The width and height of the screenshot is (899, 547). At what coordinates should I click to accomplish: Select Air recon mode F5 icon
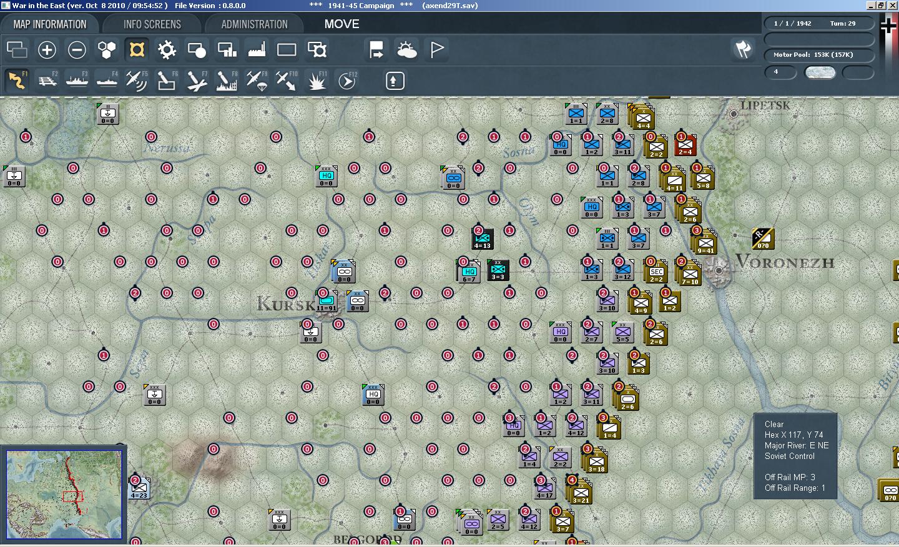[x=137, y=81]
